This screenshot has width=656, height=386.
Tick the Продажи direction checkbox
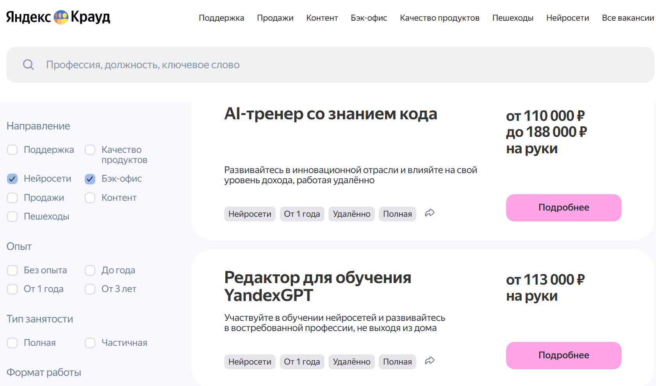tap(12, 198)
